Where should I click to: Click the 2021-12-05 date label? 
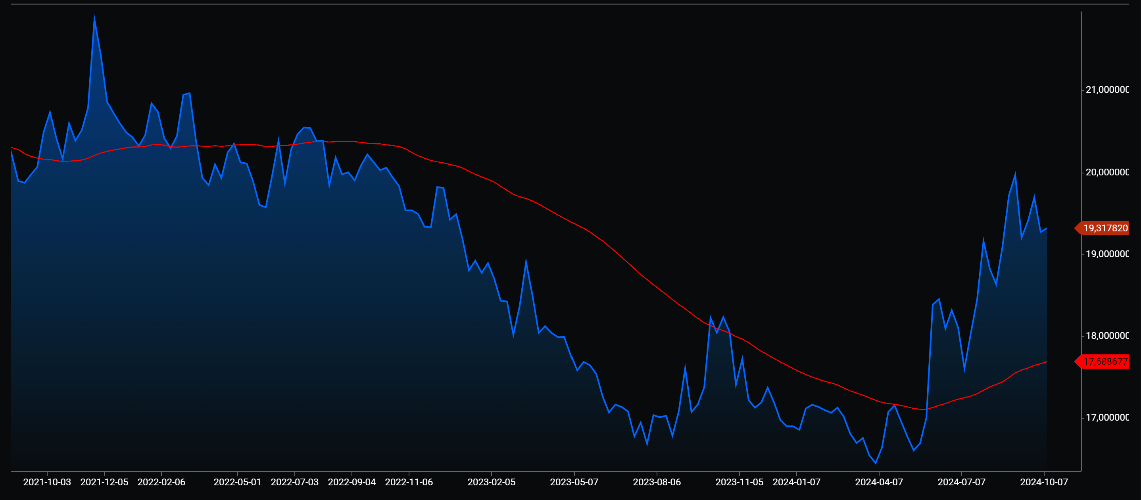[104, 482]
